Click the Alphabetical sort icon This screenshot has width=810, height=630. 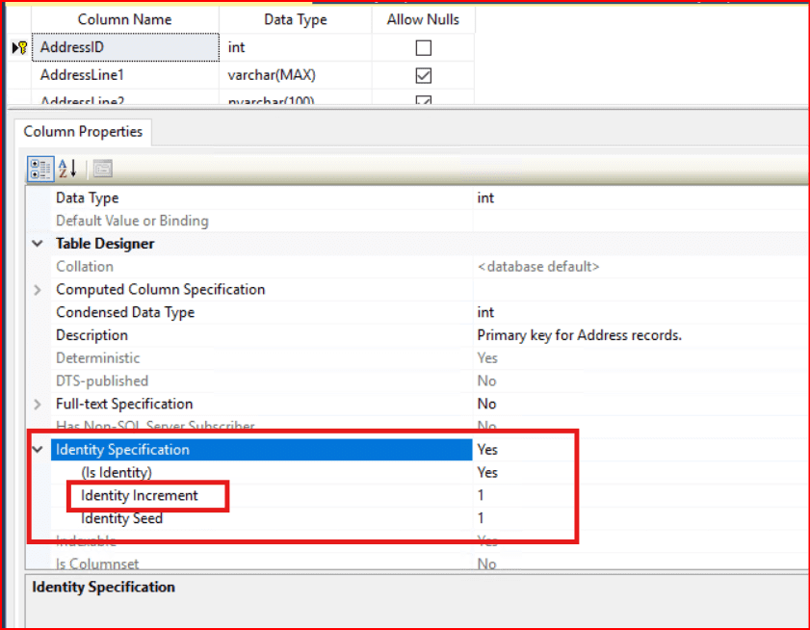click(67, 169)
